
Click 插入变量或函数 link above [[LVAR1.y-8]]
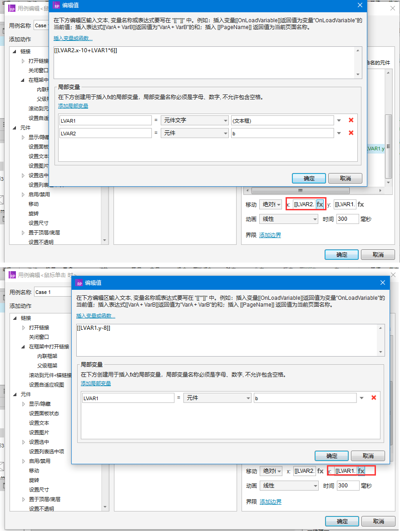click(95, 316)
